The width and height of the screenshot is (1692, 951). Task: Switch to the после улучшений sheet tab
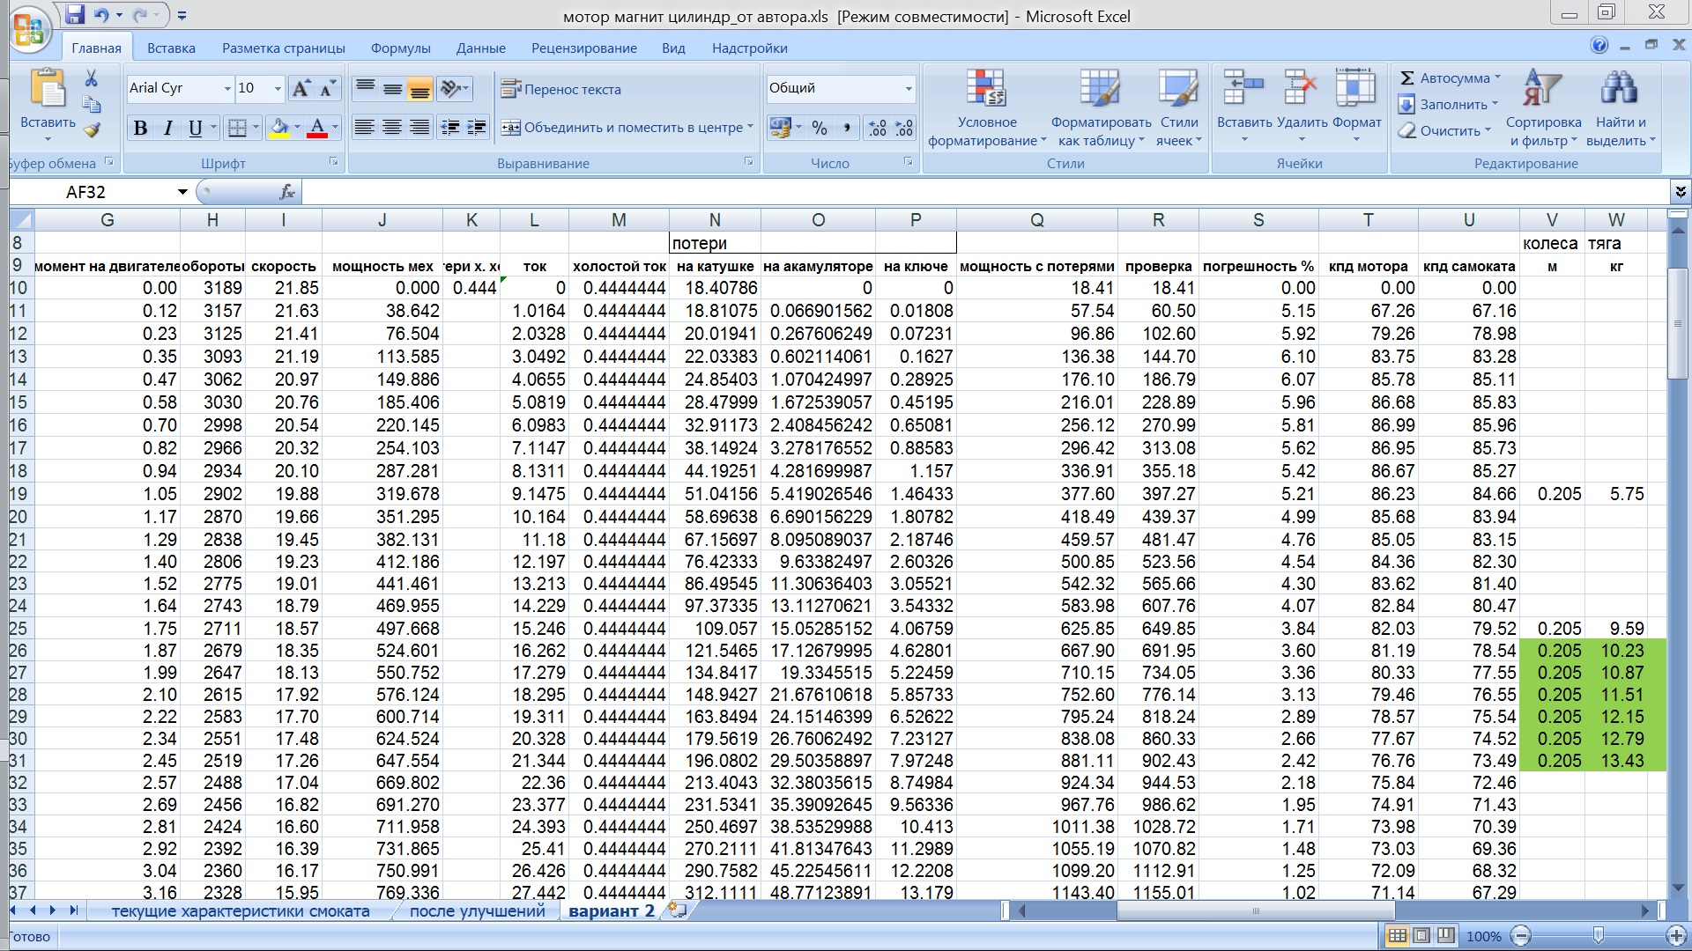(477, 911)
